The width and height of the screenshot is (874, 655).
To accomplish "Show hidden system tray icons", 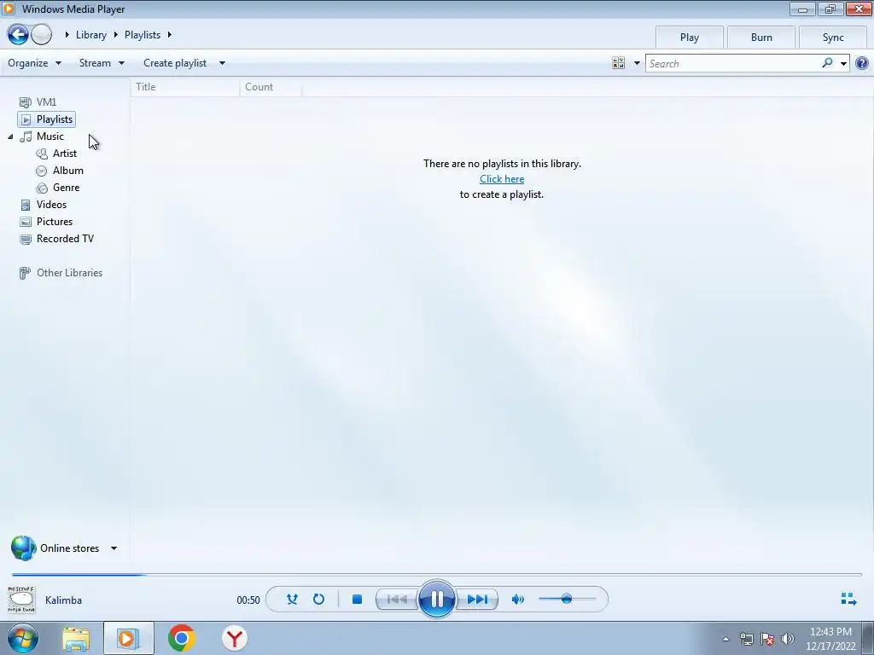I will tap(725, 639).
